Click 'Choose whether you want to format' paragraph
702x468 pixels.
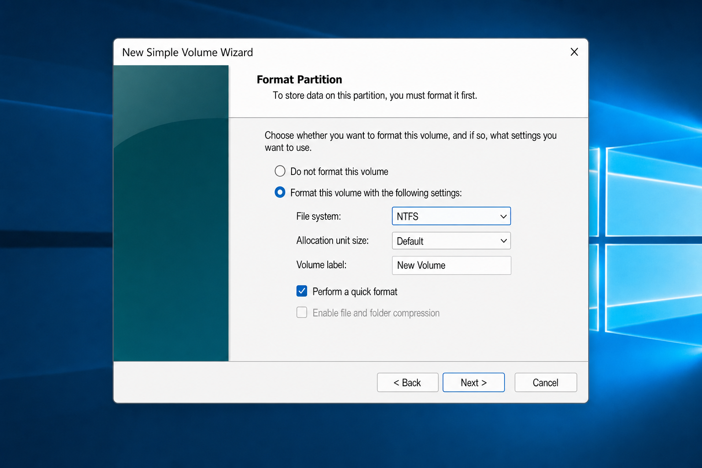(410, 141)
